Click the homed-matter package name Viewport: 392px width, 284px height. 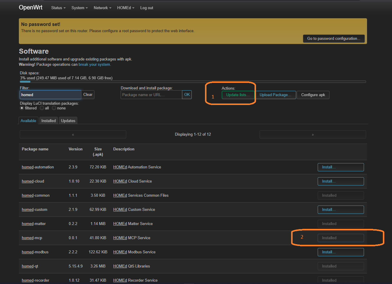pos(34,224)
